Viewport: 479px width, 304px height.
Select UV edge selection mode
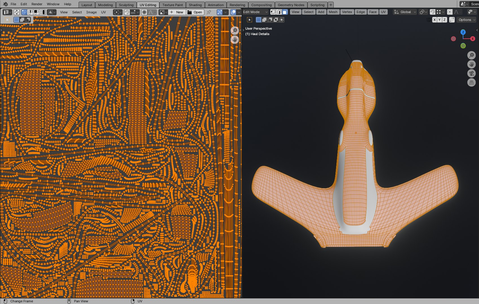30,12
